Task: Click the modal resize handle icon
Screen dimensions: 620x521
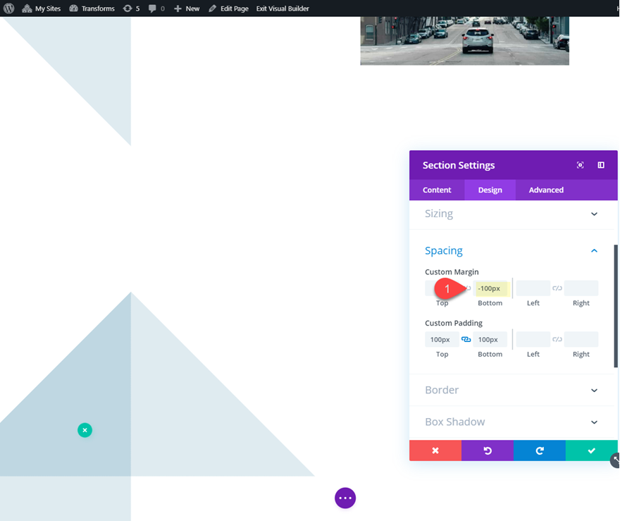Action: (x=615, y=460)
